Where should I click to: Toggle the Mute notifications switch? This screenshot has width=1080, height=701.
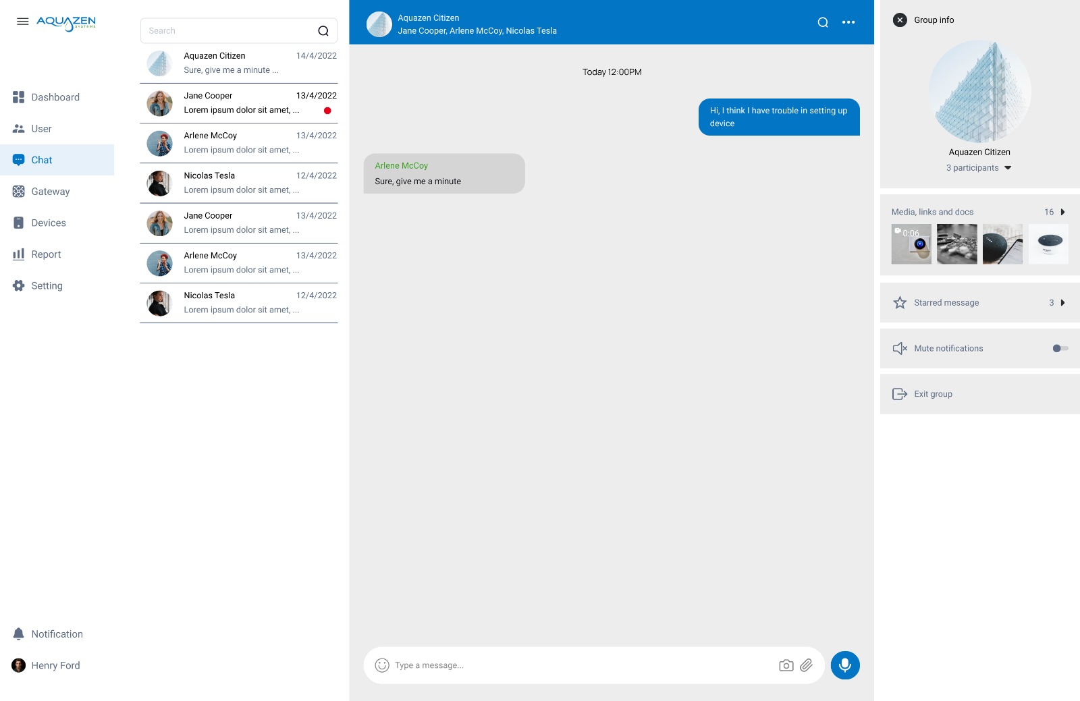tap(1060, 348)
